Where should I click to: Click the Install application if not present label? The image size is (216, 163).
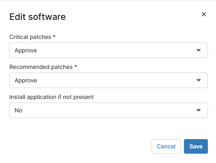(51, 97)
